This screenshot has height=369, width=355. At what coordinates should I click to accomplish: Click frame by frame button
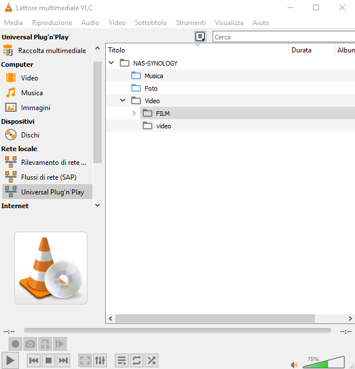coord(60,344)
